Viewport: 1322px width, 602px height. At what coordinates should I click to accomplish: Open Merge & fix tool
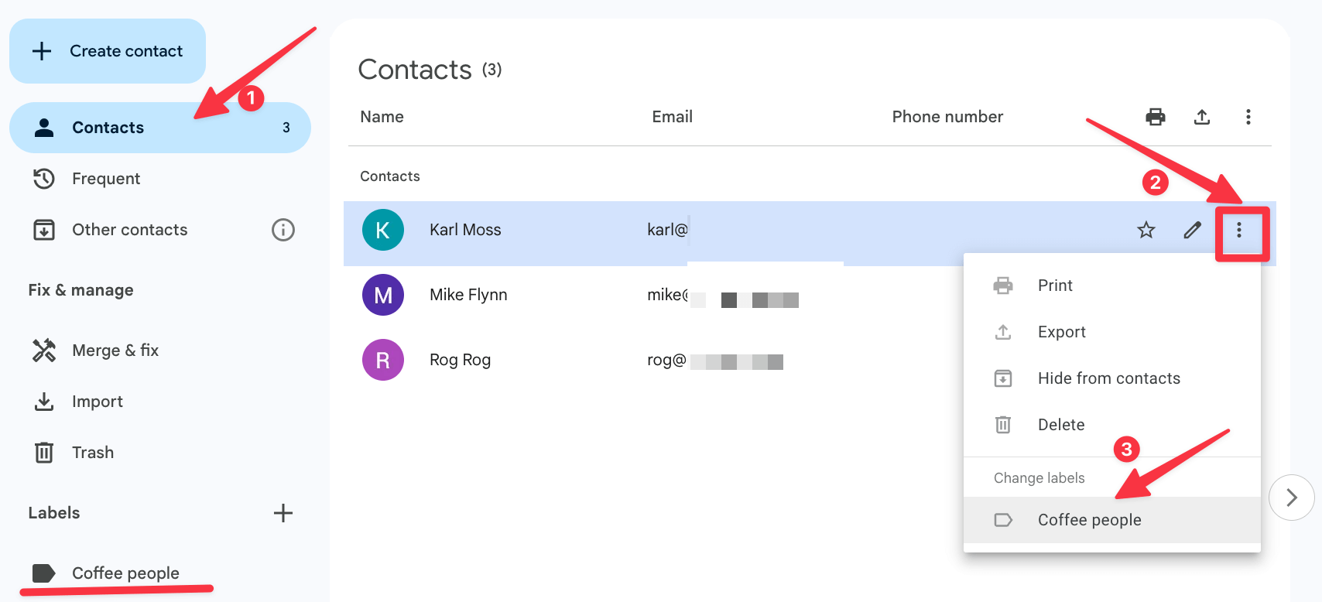[x=115, y=351]
